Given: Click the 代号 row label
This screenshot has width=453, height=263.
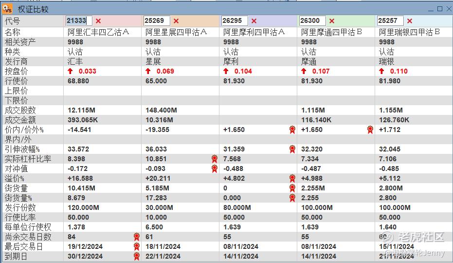Looking at the screenshot, I should coord(13,21).
